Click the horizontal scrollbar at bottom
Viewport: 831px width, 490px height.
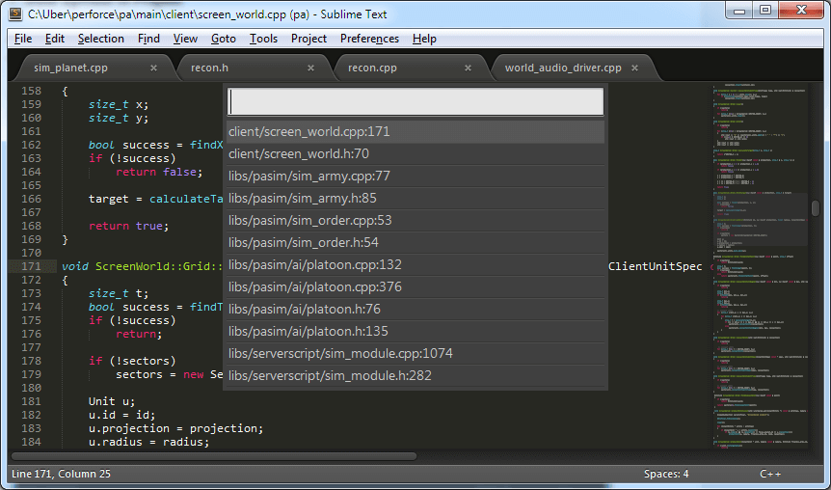(x=214, y=456)
